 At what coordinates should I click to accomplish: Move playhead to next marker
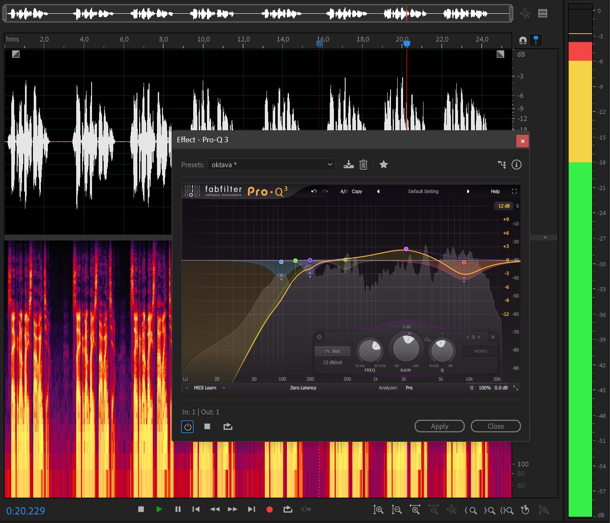[x=251, y=509]
